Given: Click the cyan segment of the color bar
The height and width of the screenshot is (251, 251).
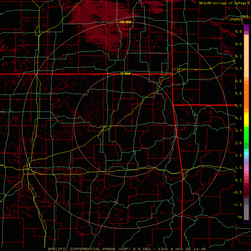Looking at the screenshot, I should point(246,153).
